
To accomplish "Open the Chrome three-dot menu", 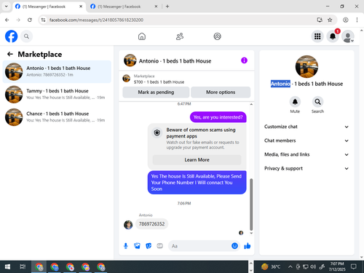I will click(x=357, y=20).
